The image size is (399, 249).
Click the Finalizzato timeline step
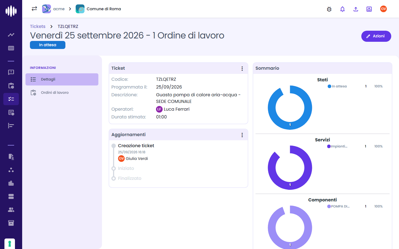click(x=130, y=178)
